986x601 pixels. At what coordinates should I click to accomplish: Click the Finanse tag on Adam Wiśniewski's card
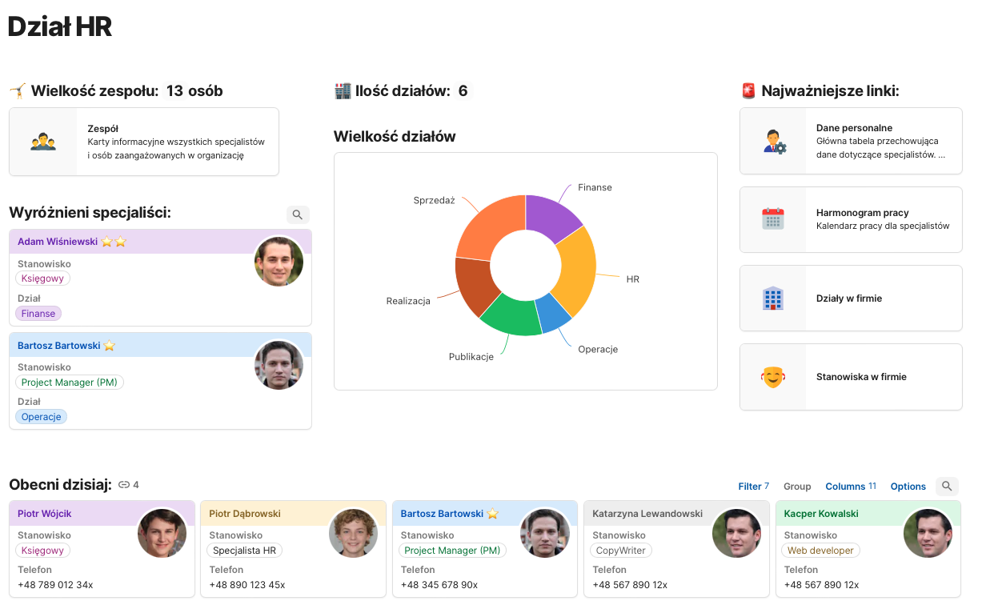click(x=38, y=314)
